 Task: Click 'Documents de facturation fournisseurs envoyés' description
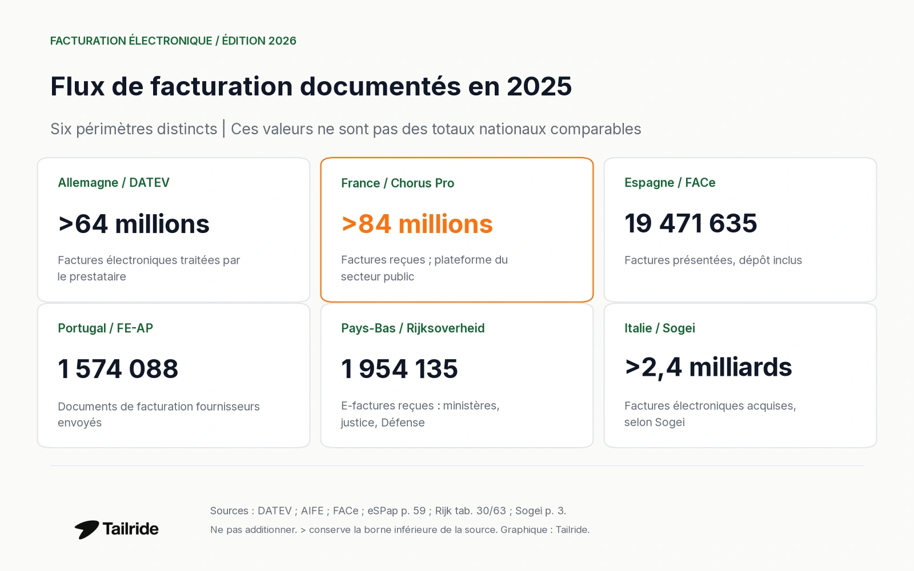coord(159,415)
